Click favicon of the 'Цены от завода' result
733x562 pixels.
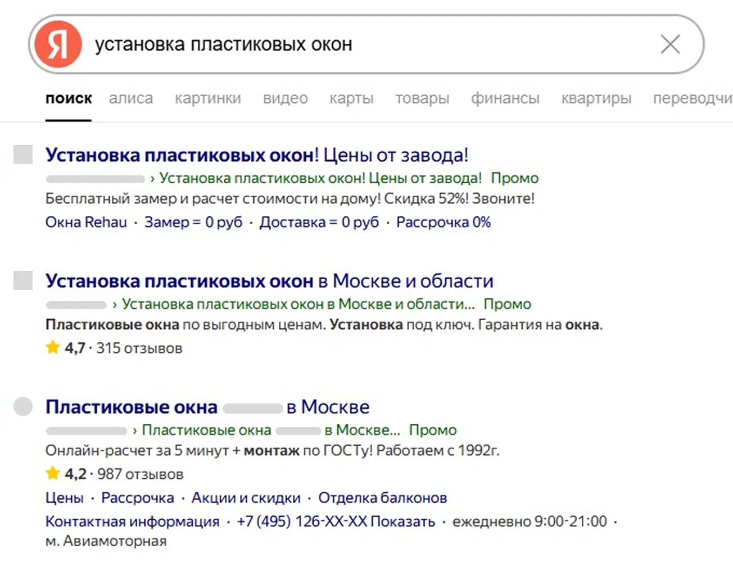[x=23, y=155]
